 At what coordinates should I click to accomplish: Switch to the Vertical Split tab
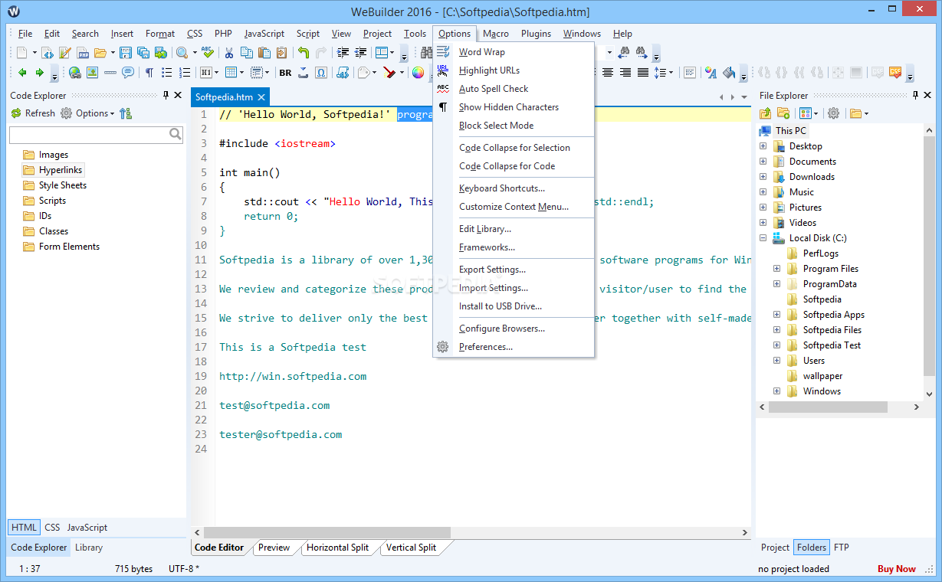pyautogui.click(x=411, y=548)
